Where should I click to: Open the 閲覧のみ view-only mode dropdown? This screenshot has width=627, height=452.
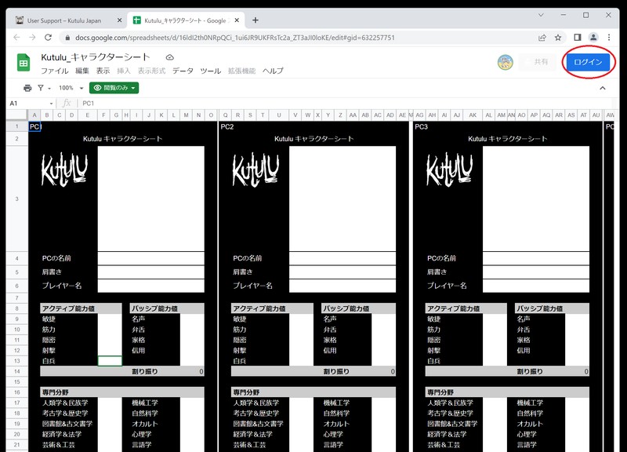[x=114, y=88]
